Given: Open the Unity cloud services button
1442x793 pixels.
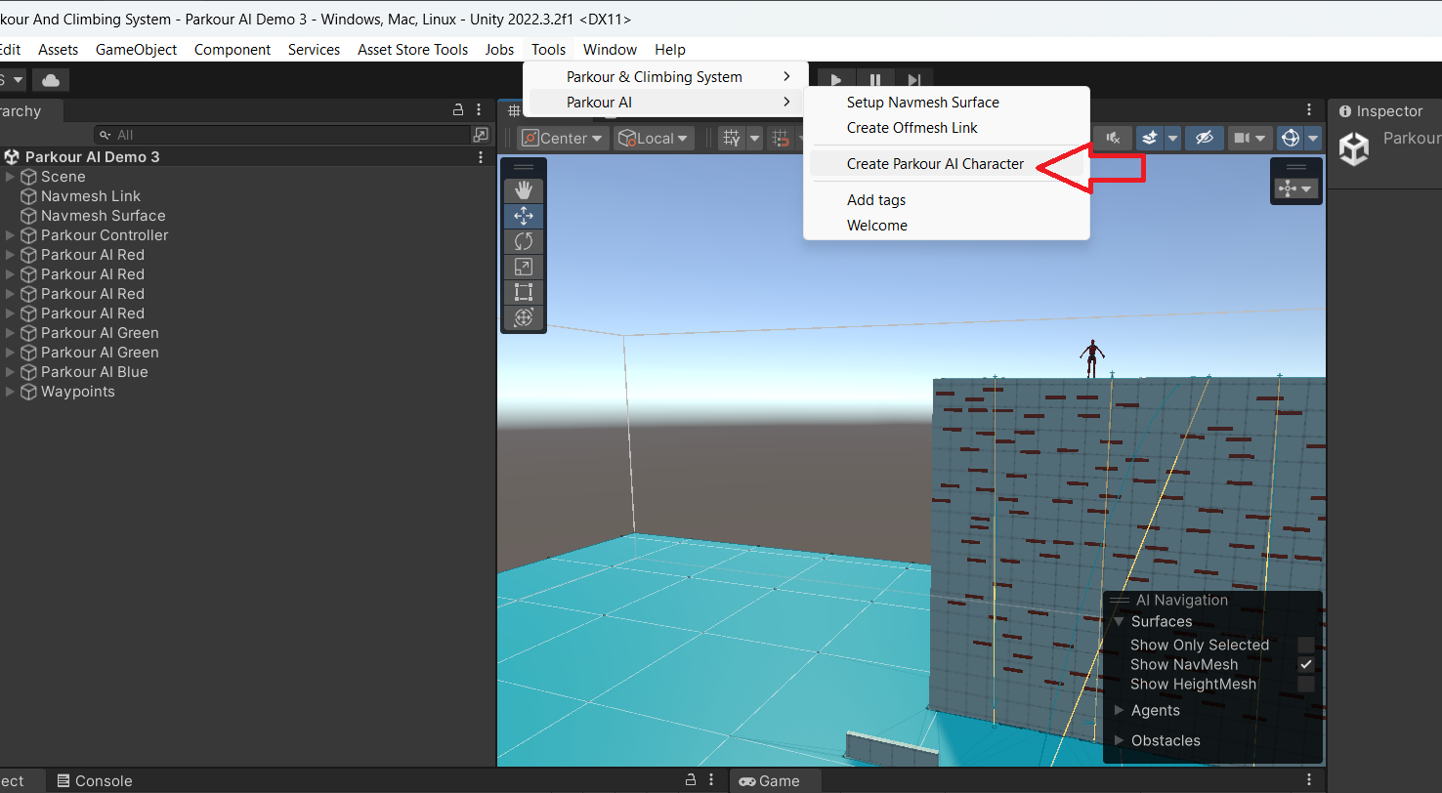Looking at the screenshot, I should point(51,80).
